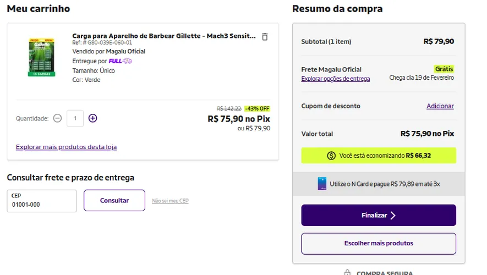Decrease quantity with the minus button
Screen dimensions: 487x275
[x=57, y=118]
